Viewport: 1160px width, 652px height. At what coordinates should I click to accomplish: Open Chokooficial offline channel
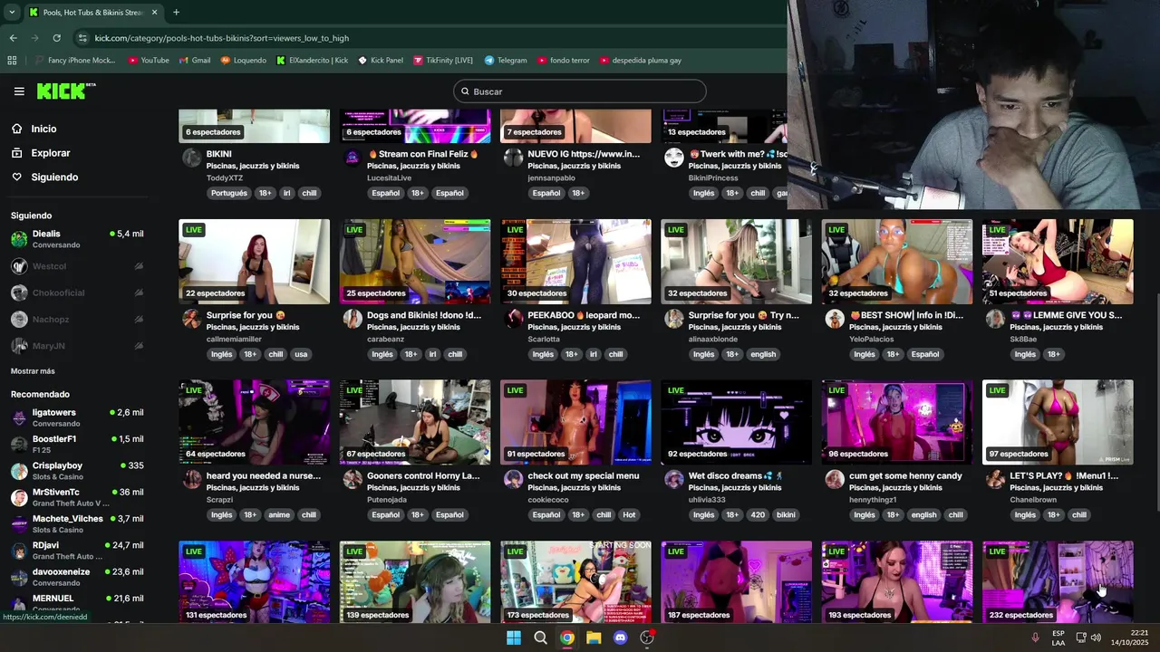point(77,292)
